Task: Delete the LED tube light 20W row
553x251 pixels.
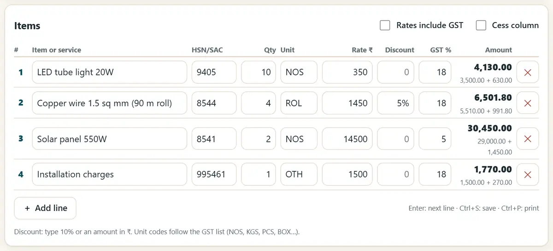Action: [x=528, y=72]
